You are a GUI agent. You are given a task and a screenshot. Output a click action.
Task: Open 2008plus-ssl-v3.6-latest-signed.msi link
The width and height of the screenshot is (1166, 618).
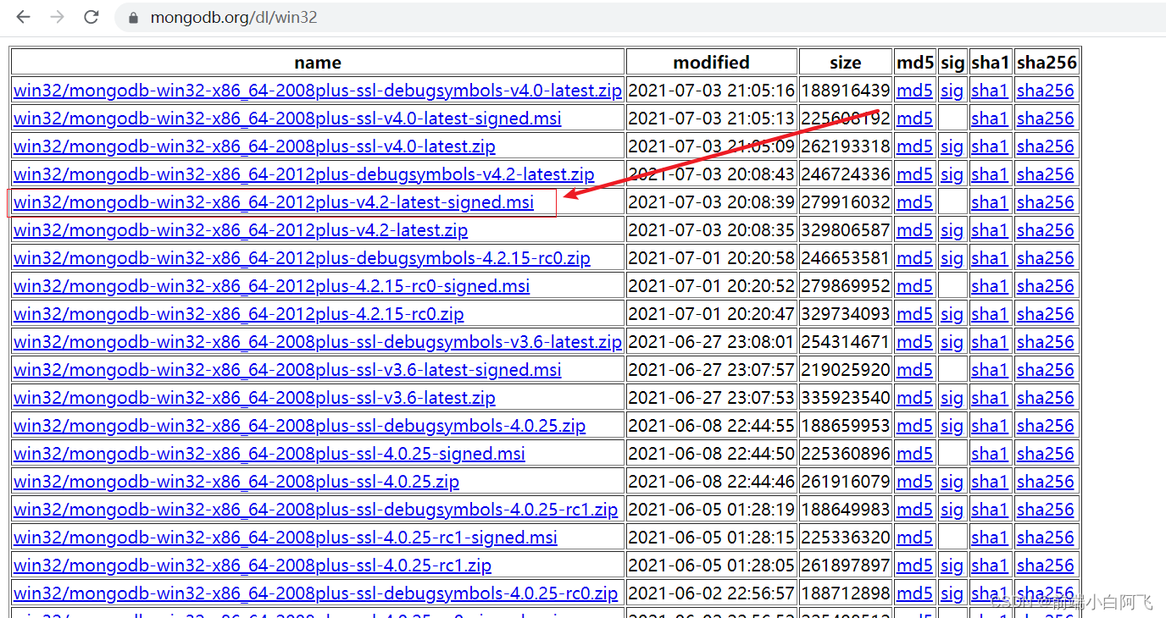click(287, 370)
